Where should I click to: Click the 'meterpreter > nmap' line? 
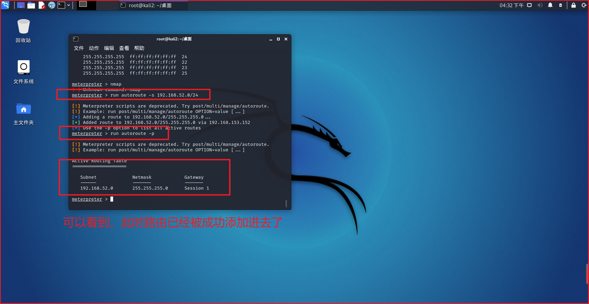(97, 84)
